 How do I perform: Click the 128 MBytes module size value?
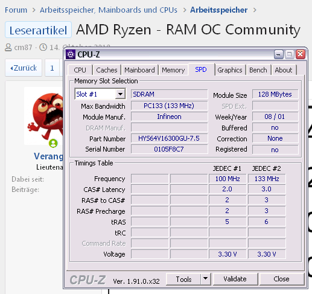275,94
